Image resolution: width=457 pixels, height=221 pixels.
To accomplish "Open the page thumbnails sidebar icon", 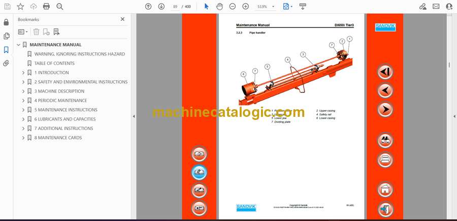I will pyautogui.click(x=6, y=36).
